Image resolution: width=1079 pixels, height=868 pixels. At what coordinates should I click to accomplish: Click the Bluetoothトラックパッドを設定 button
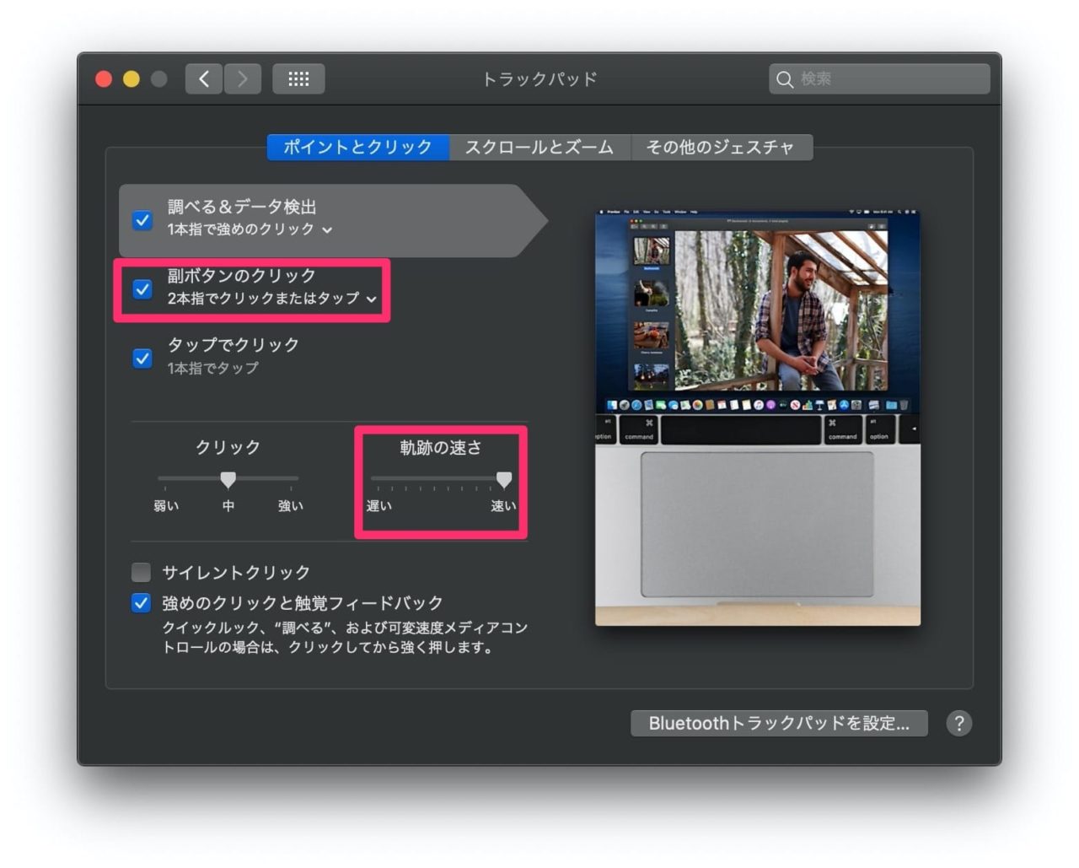778,723
